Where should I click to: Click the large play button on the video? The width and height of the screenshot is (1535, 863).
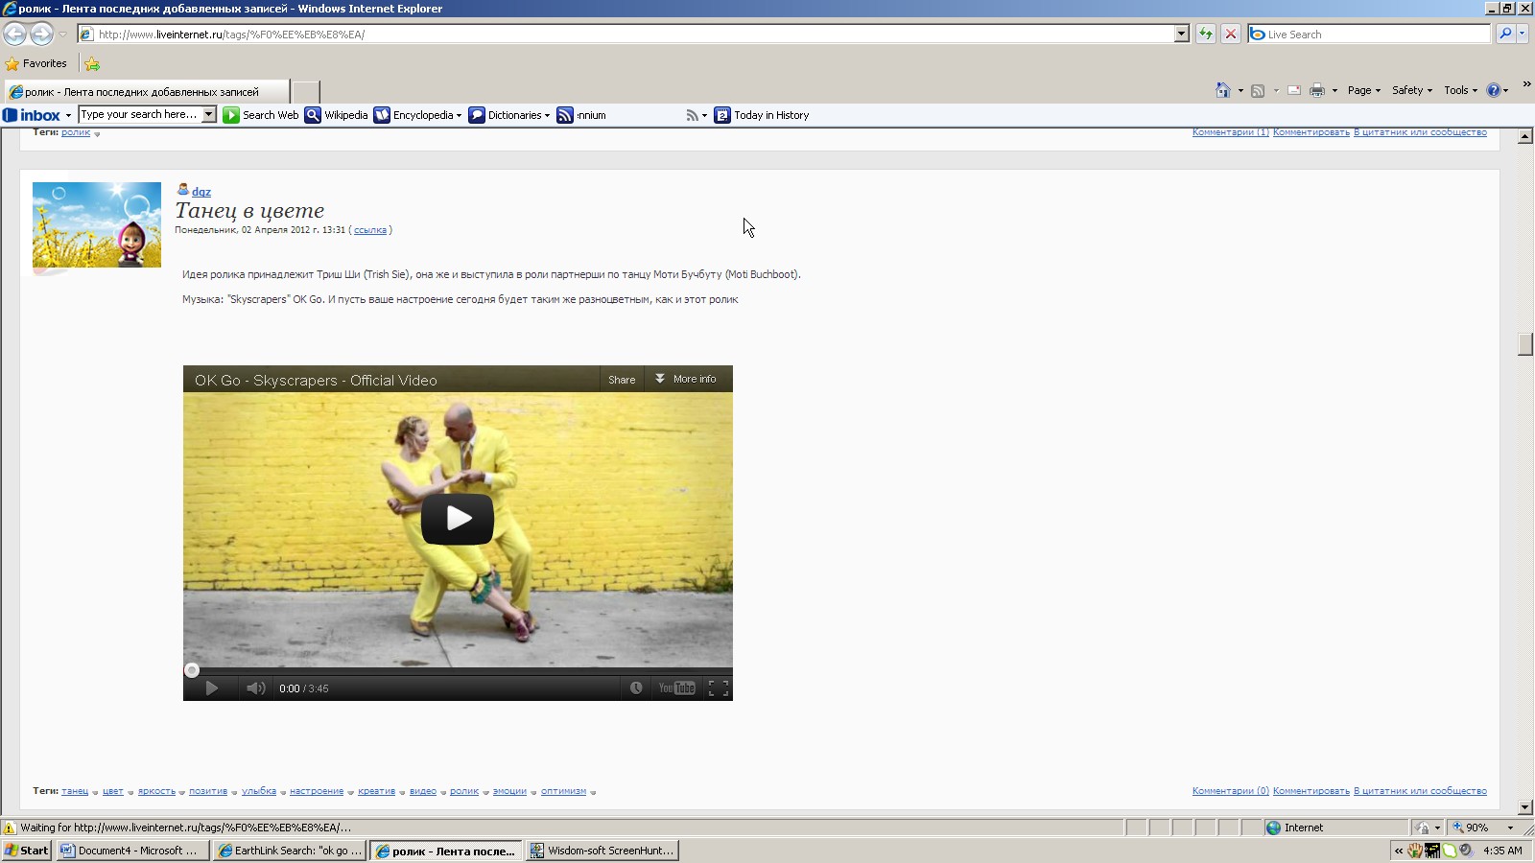pyautogui.click(x=458, y=519)
